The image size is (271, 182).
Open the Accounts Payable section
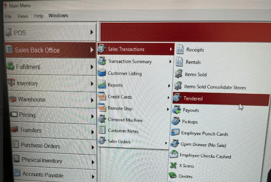(56, 175)
